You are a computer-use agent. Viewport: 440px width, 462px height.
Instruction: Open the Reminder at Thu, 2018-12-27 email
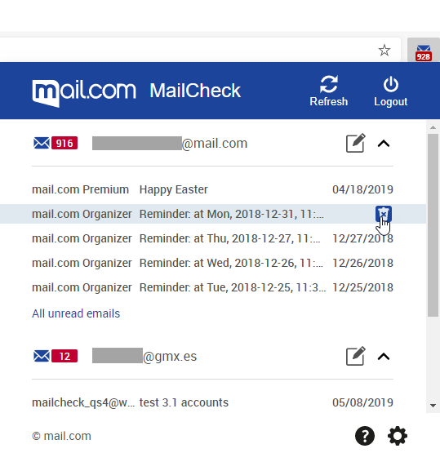(213, 238)
